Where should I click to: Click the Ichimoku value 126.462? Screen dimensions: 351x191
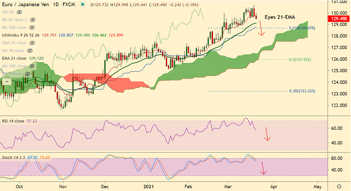(99, 35)
